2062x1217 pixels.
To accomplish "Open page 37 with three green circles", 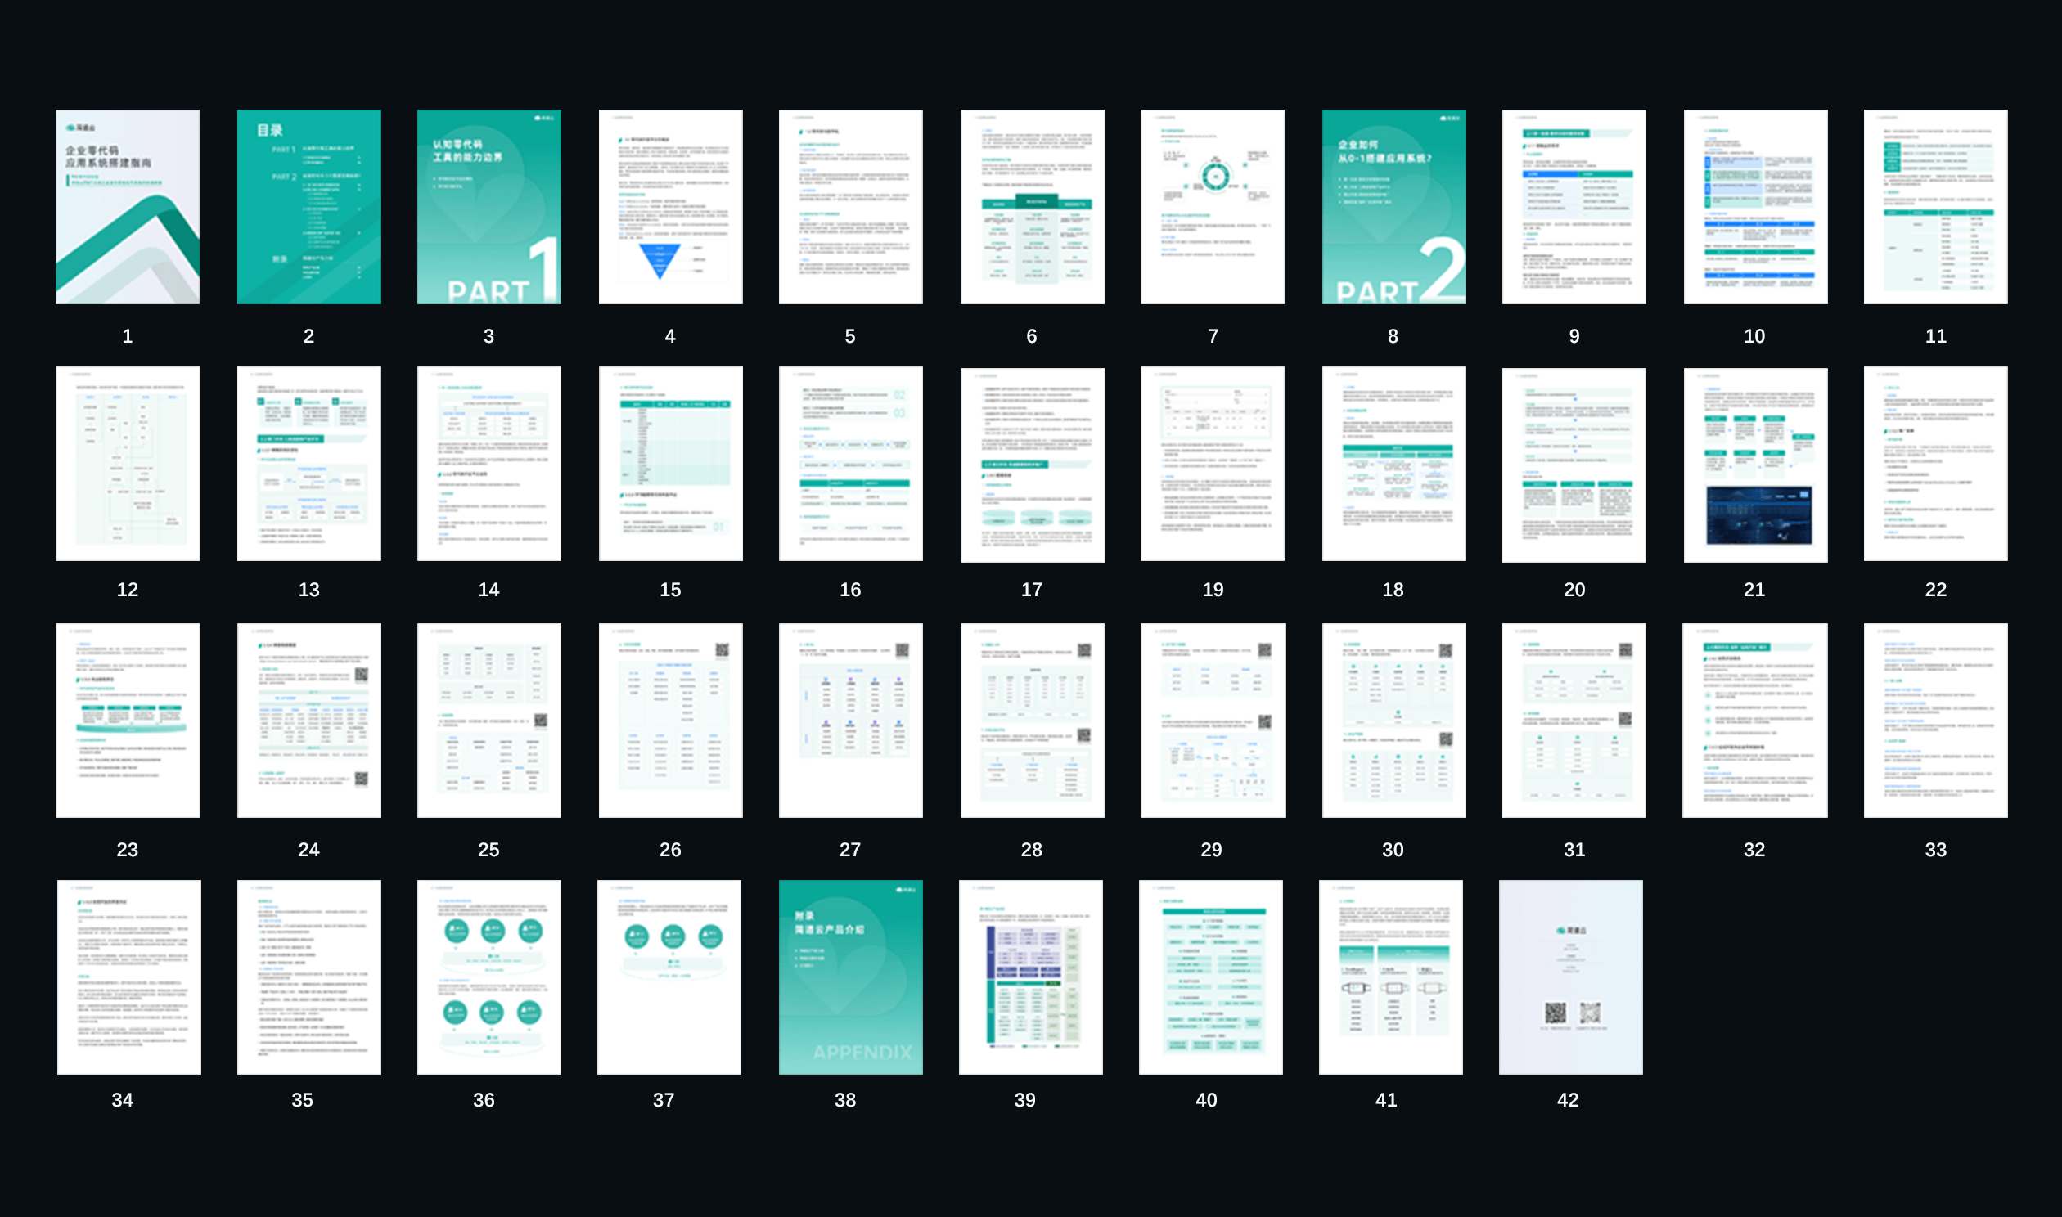I will [669, 977].
